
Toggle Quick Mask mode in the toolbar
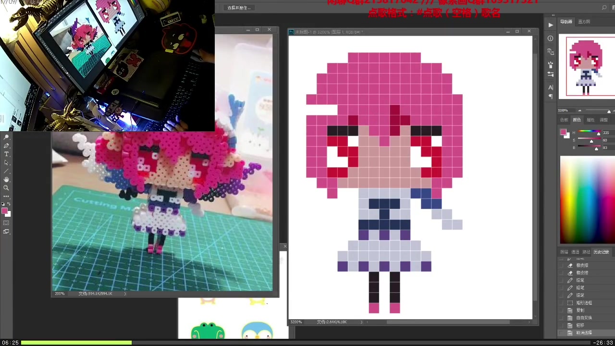(x=6, y=223)
